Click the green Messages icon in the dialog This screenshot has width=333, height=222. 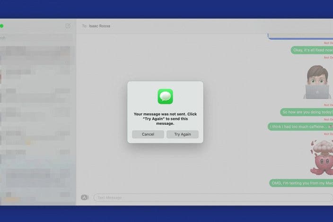(165, 97)
